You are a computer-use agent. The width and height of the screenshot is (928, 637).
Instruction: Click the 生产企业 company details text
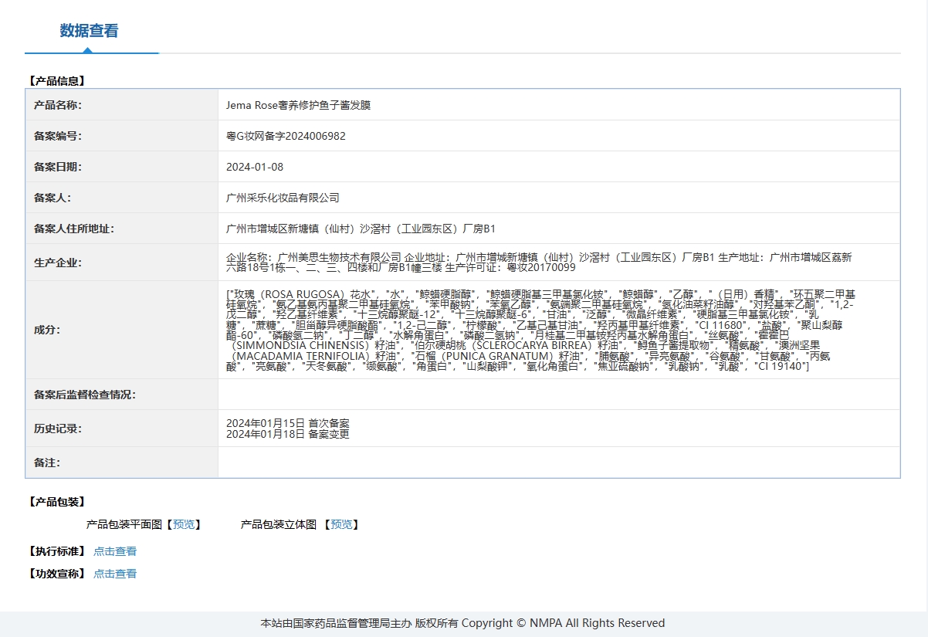(539, 262)
